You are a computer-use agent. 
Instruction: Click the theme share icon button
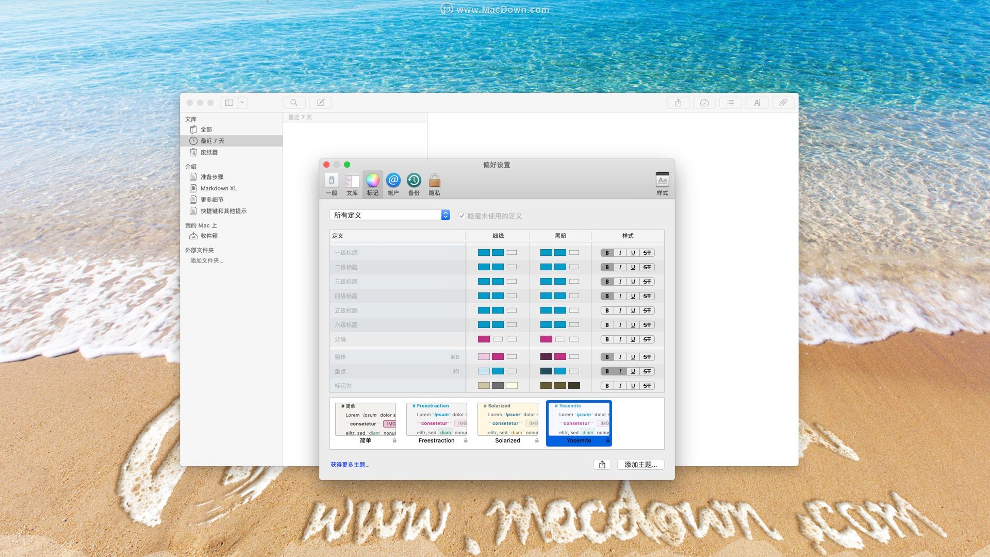(x=602, y=465)
